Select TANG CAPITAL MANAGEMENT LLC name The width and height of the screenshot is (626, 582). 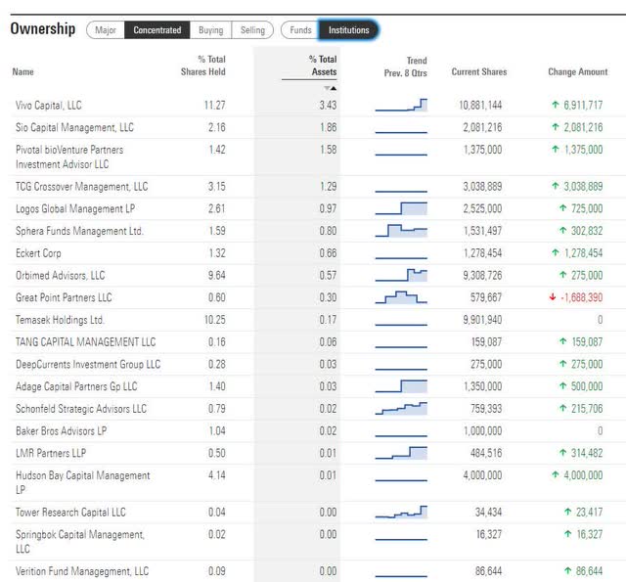pos(85,342)
